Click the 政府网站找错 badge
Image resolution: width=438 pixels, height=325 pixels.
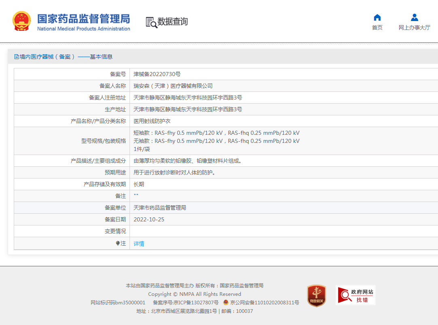click(x=355, y=295)
